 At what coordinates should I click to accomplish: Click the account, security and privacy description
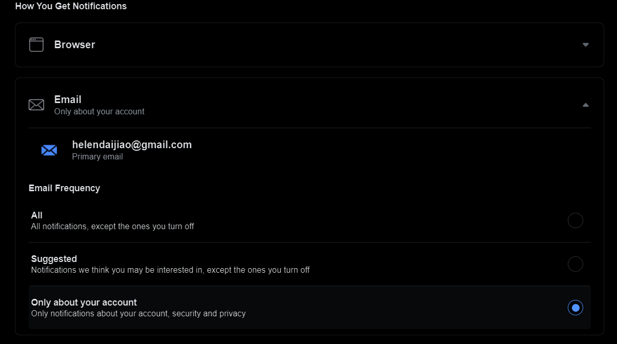point(138,313)
